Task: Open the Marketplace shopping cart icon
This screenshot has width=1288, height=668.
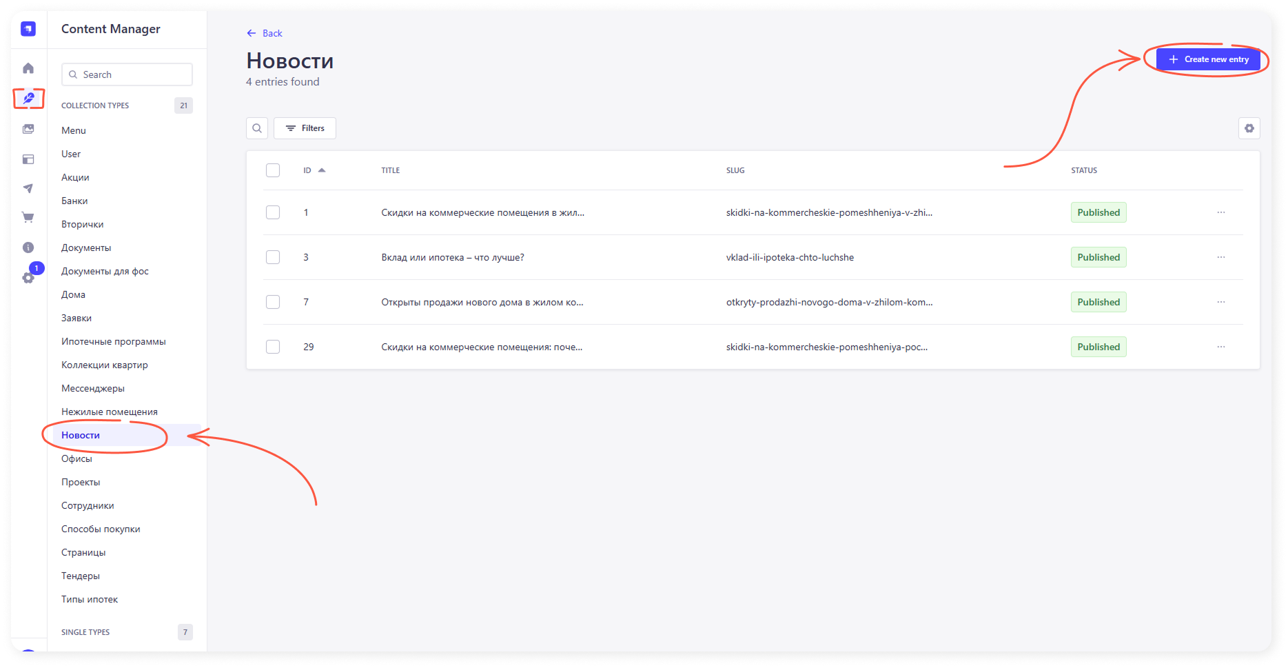Action: point(28,218)
